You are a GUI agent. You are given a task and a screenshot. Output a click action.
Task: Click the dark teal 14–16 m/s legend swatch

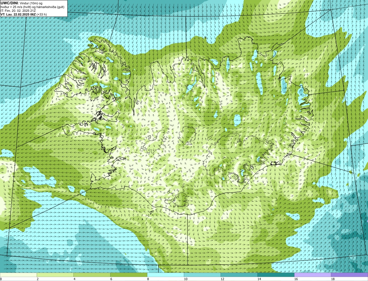276,275
